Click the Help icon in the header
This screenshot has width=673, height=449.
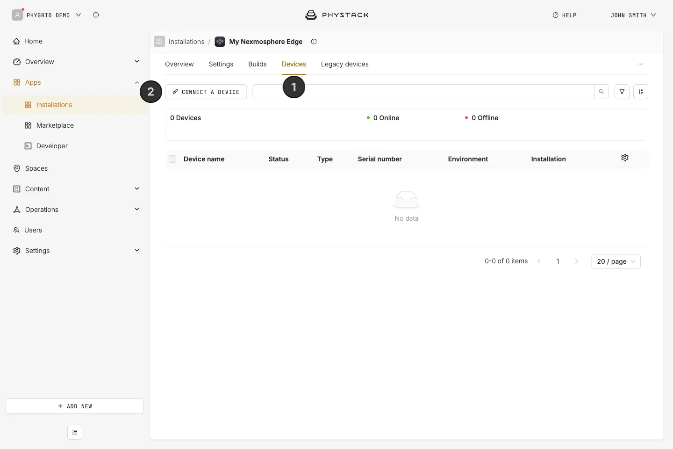coord(556,15)
